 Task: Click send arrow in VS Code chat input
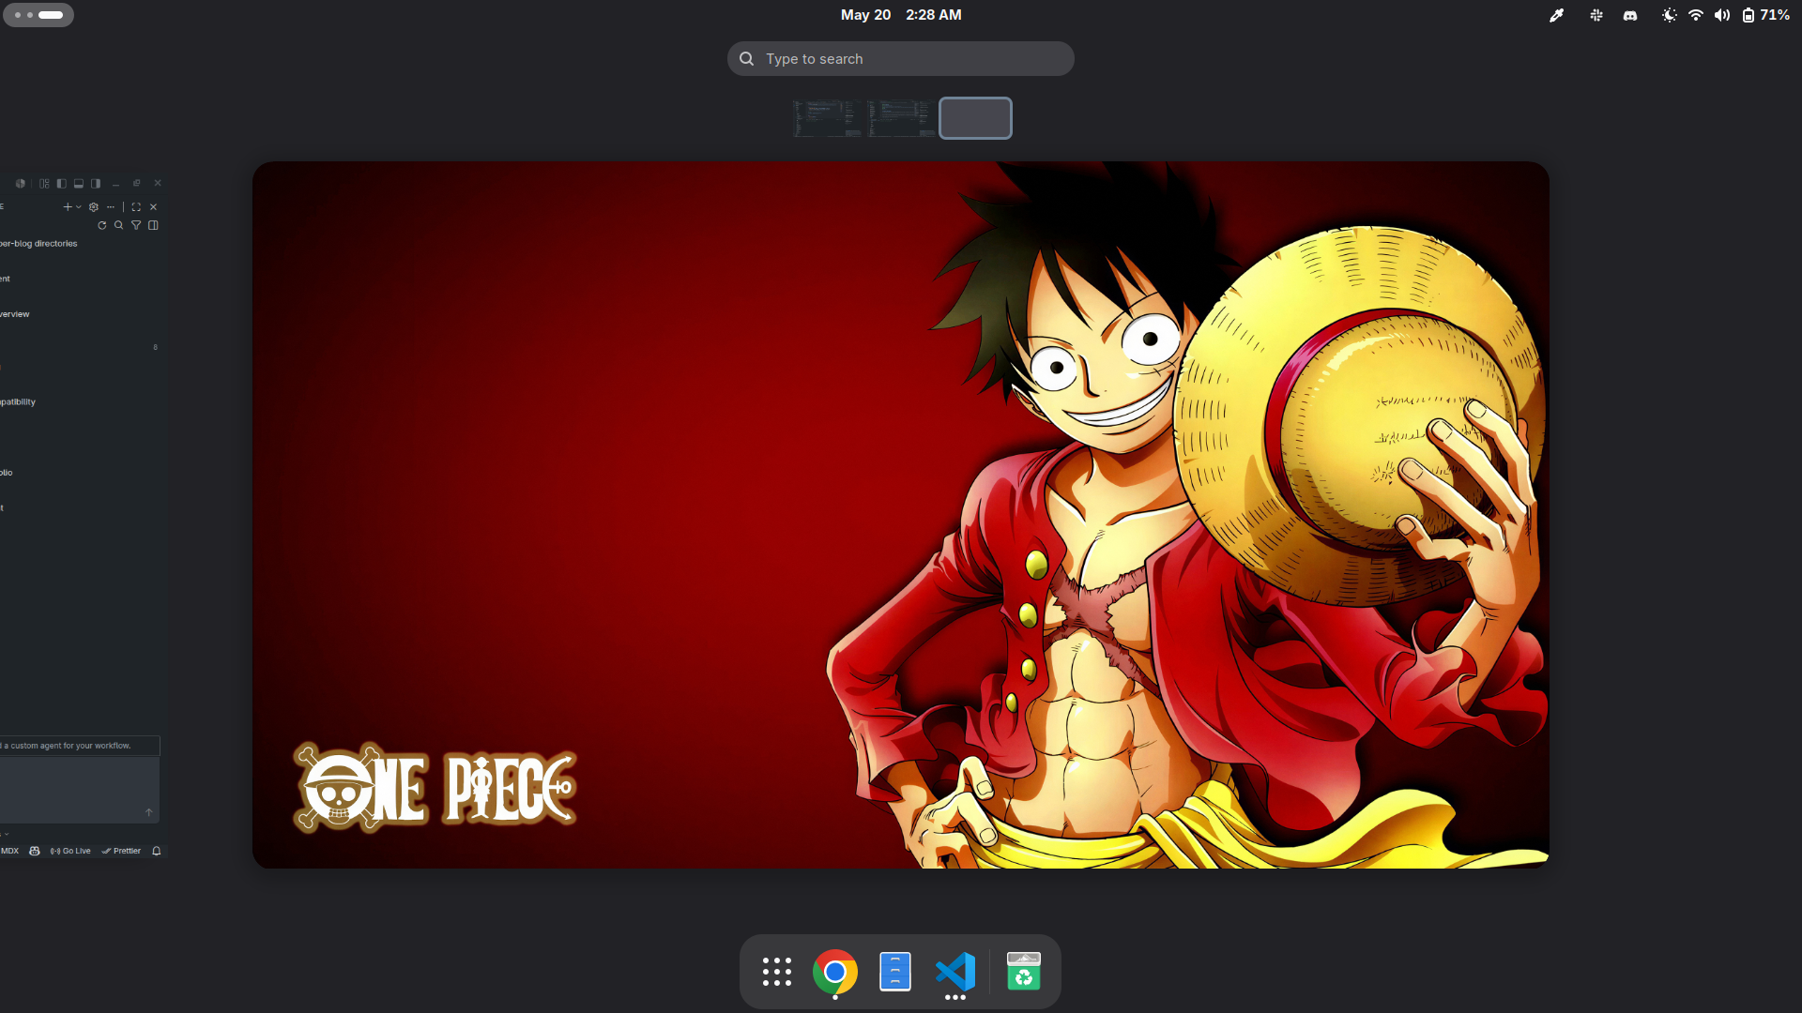click(x=149, y=812)
